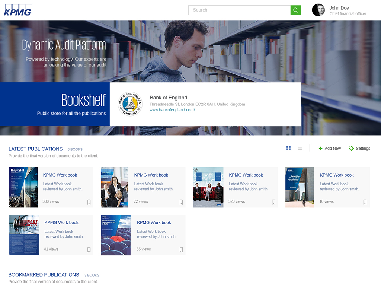Bookmark the 300 views work book
Viewport: 381px width, 286px height.
point(89,202)
